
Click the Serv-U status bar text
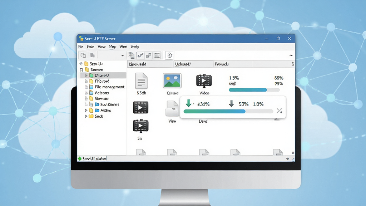[x=94, y=159]
